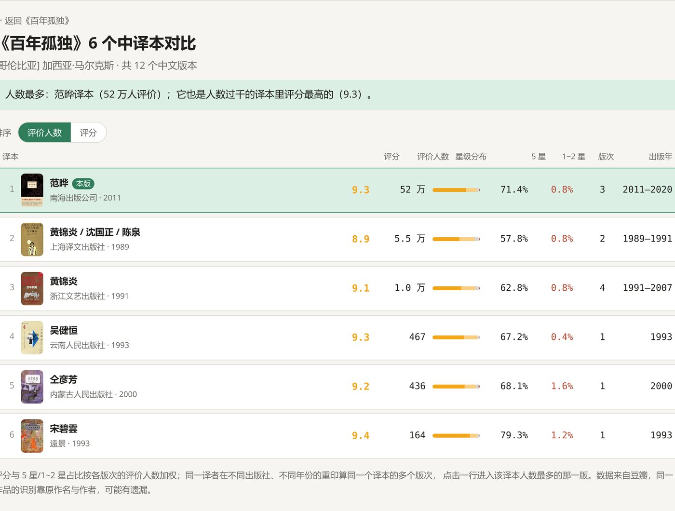
Task: Click the 164 rating count
Action: (x=417, y=435)
